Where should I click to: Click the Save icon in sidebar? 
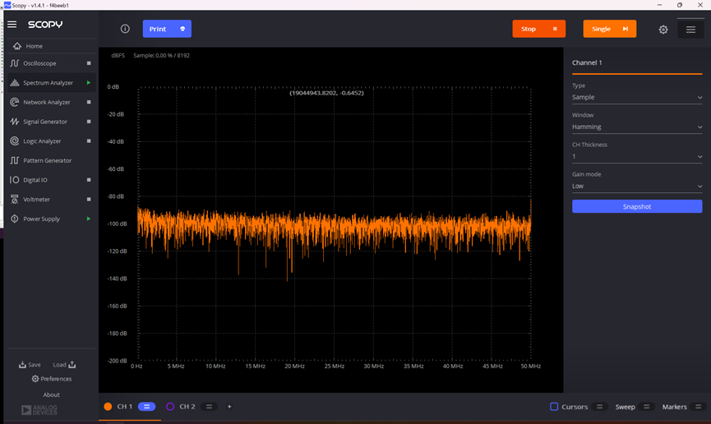(x=22, y=365)
